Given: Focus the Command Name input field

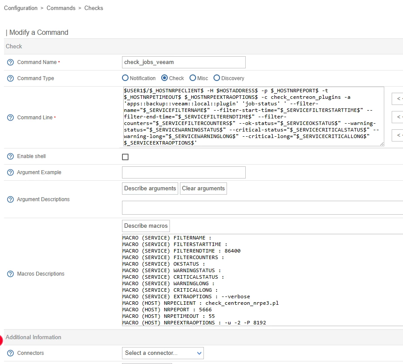Looking at the screenshot, I should pyautogui.click(x=184, y=62).
